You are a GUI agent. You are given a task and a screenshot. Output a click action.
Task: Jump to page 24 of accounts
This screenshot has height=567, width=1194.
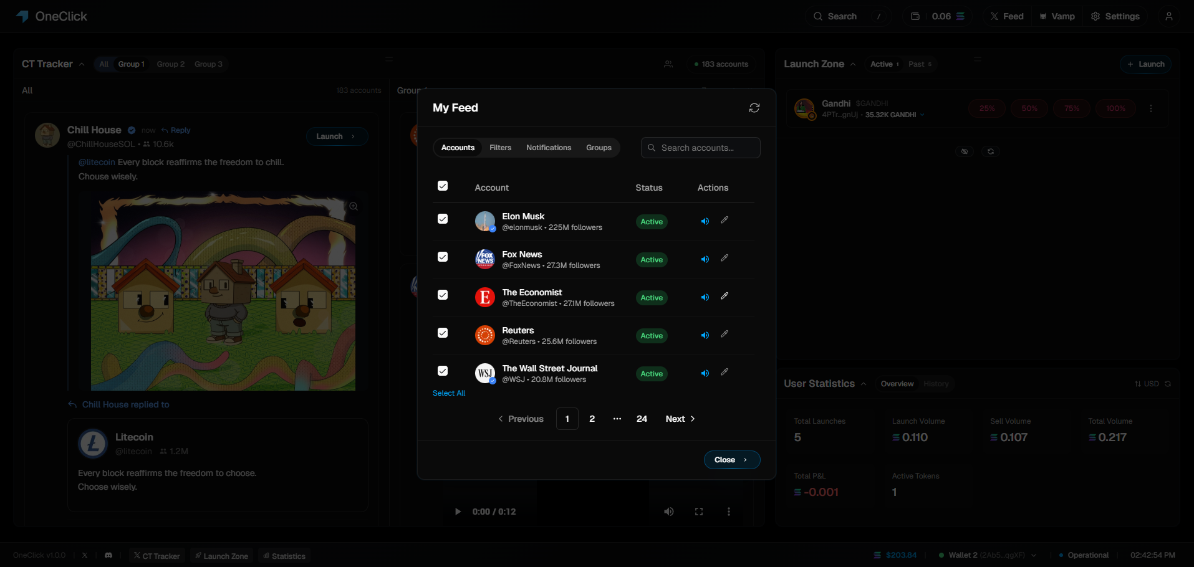pyautogui.click(x=642, y=419)
